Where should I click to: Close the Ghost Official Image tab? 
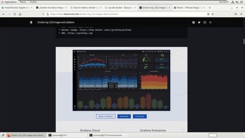coord(204,8)
